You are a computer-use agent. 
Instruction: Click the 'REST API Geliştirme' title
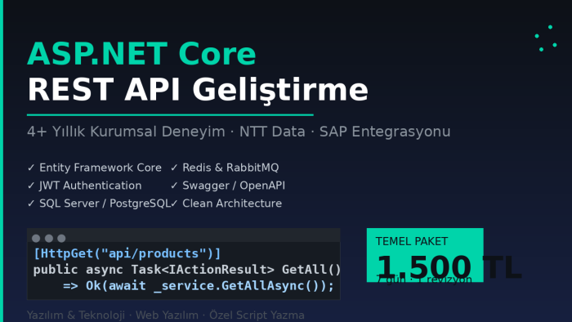point(198,90)
